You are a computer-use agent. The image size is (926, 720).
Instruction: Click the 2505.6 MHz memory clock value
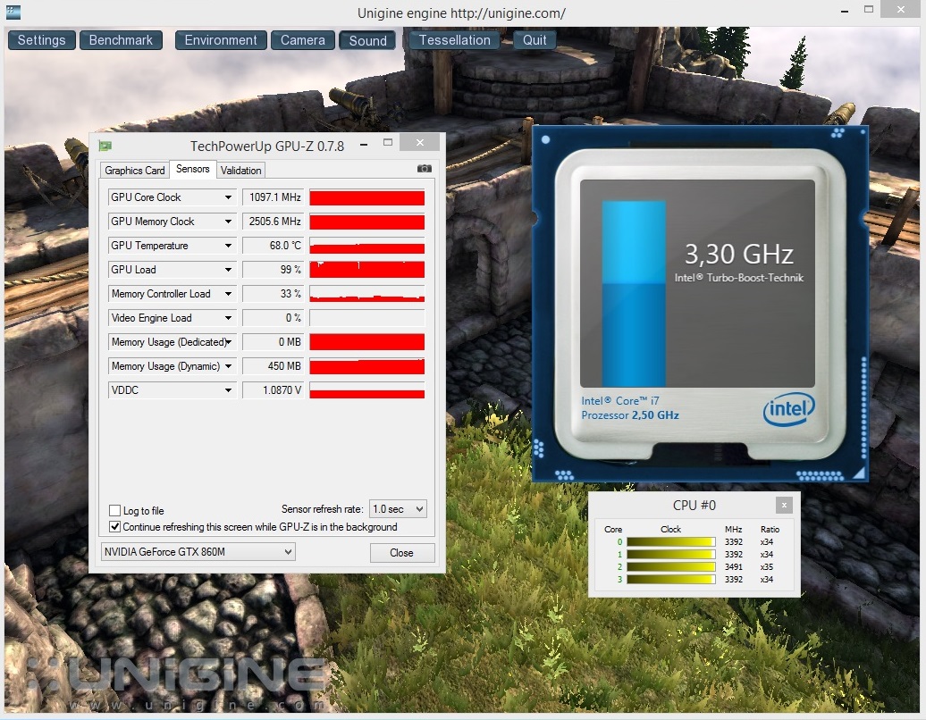274,222
